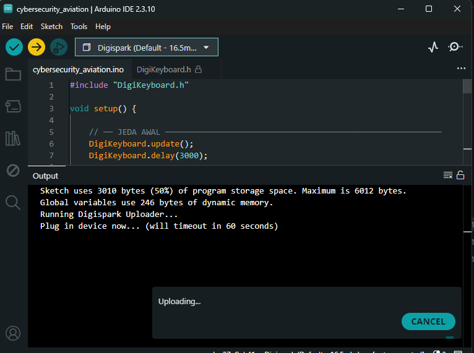The height and width of the screenshot is (353, 474).
Task: Click the Verify sketch checkmark button
Action: click(x=14, y=47)
